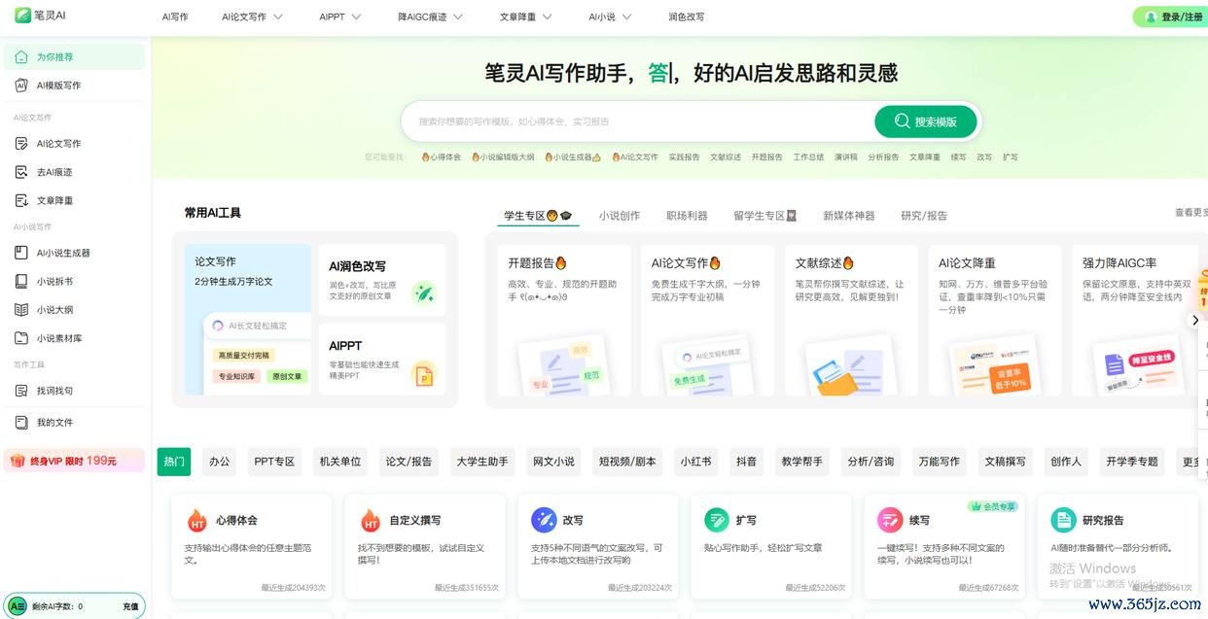Image resolution: width=1208 pixels, height=619 pixels.
Task: Open AI写作 in the top navigation
Action: (x=175, y=17)
